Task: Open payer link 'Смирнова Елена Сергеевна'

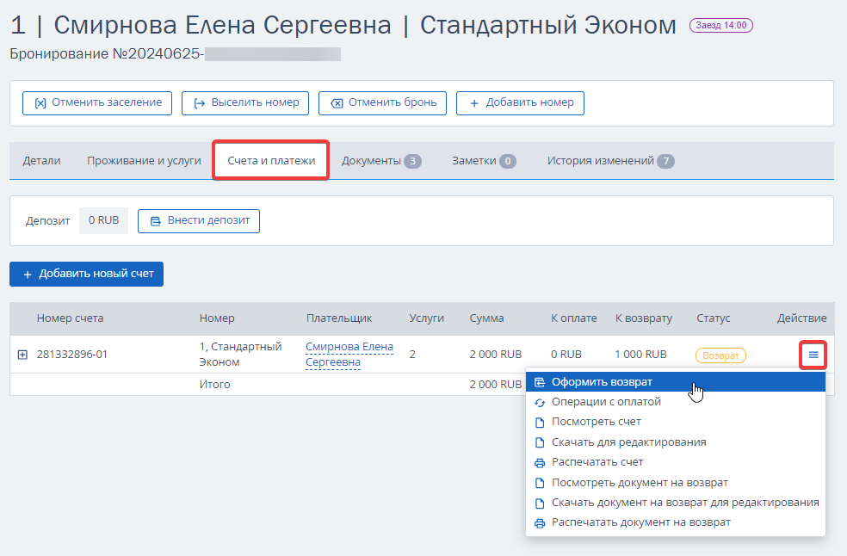Action: click(349, 355)
